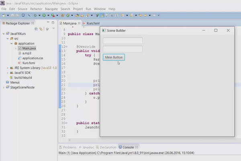The height and width of the screenshot is (161, 241).
Task: Click Collapse All in Package Explorer
Action: (36, 29)
